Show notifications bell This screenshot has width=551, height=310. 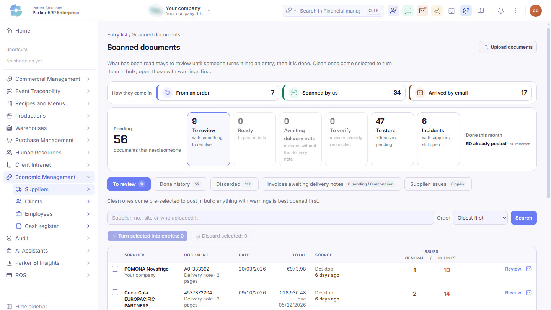coord(501,11)
